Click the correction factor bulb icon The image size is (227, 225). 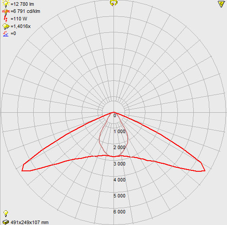[x=6, y=26]
